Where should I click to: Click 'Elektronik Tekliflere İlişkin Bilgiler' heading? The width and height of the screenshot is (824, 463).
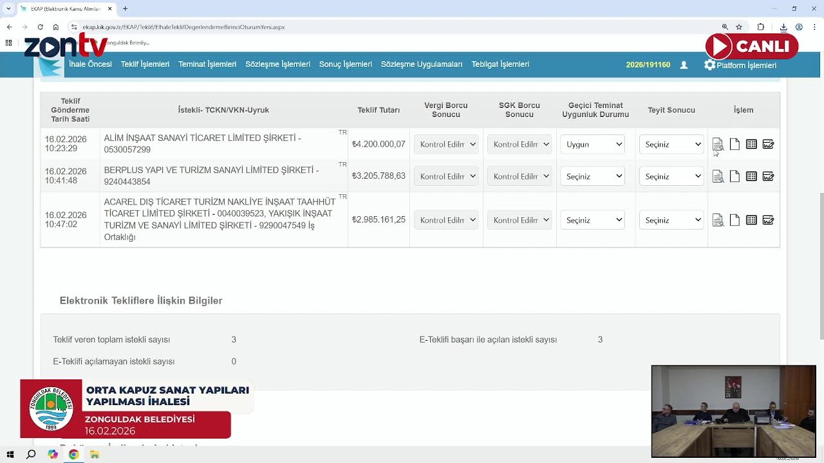point(141,300)
